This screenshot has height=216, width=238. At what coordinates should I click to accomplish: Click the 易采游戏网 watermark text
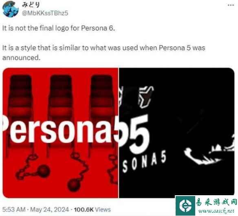pos(216,202)
